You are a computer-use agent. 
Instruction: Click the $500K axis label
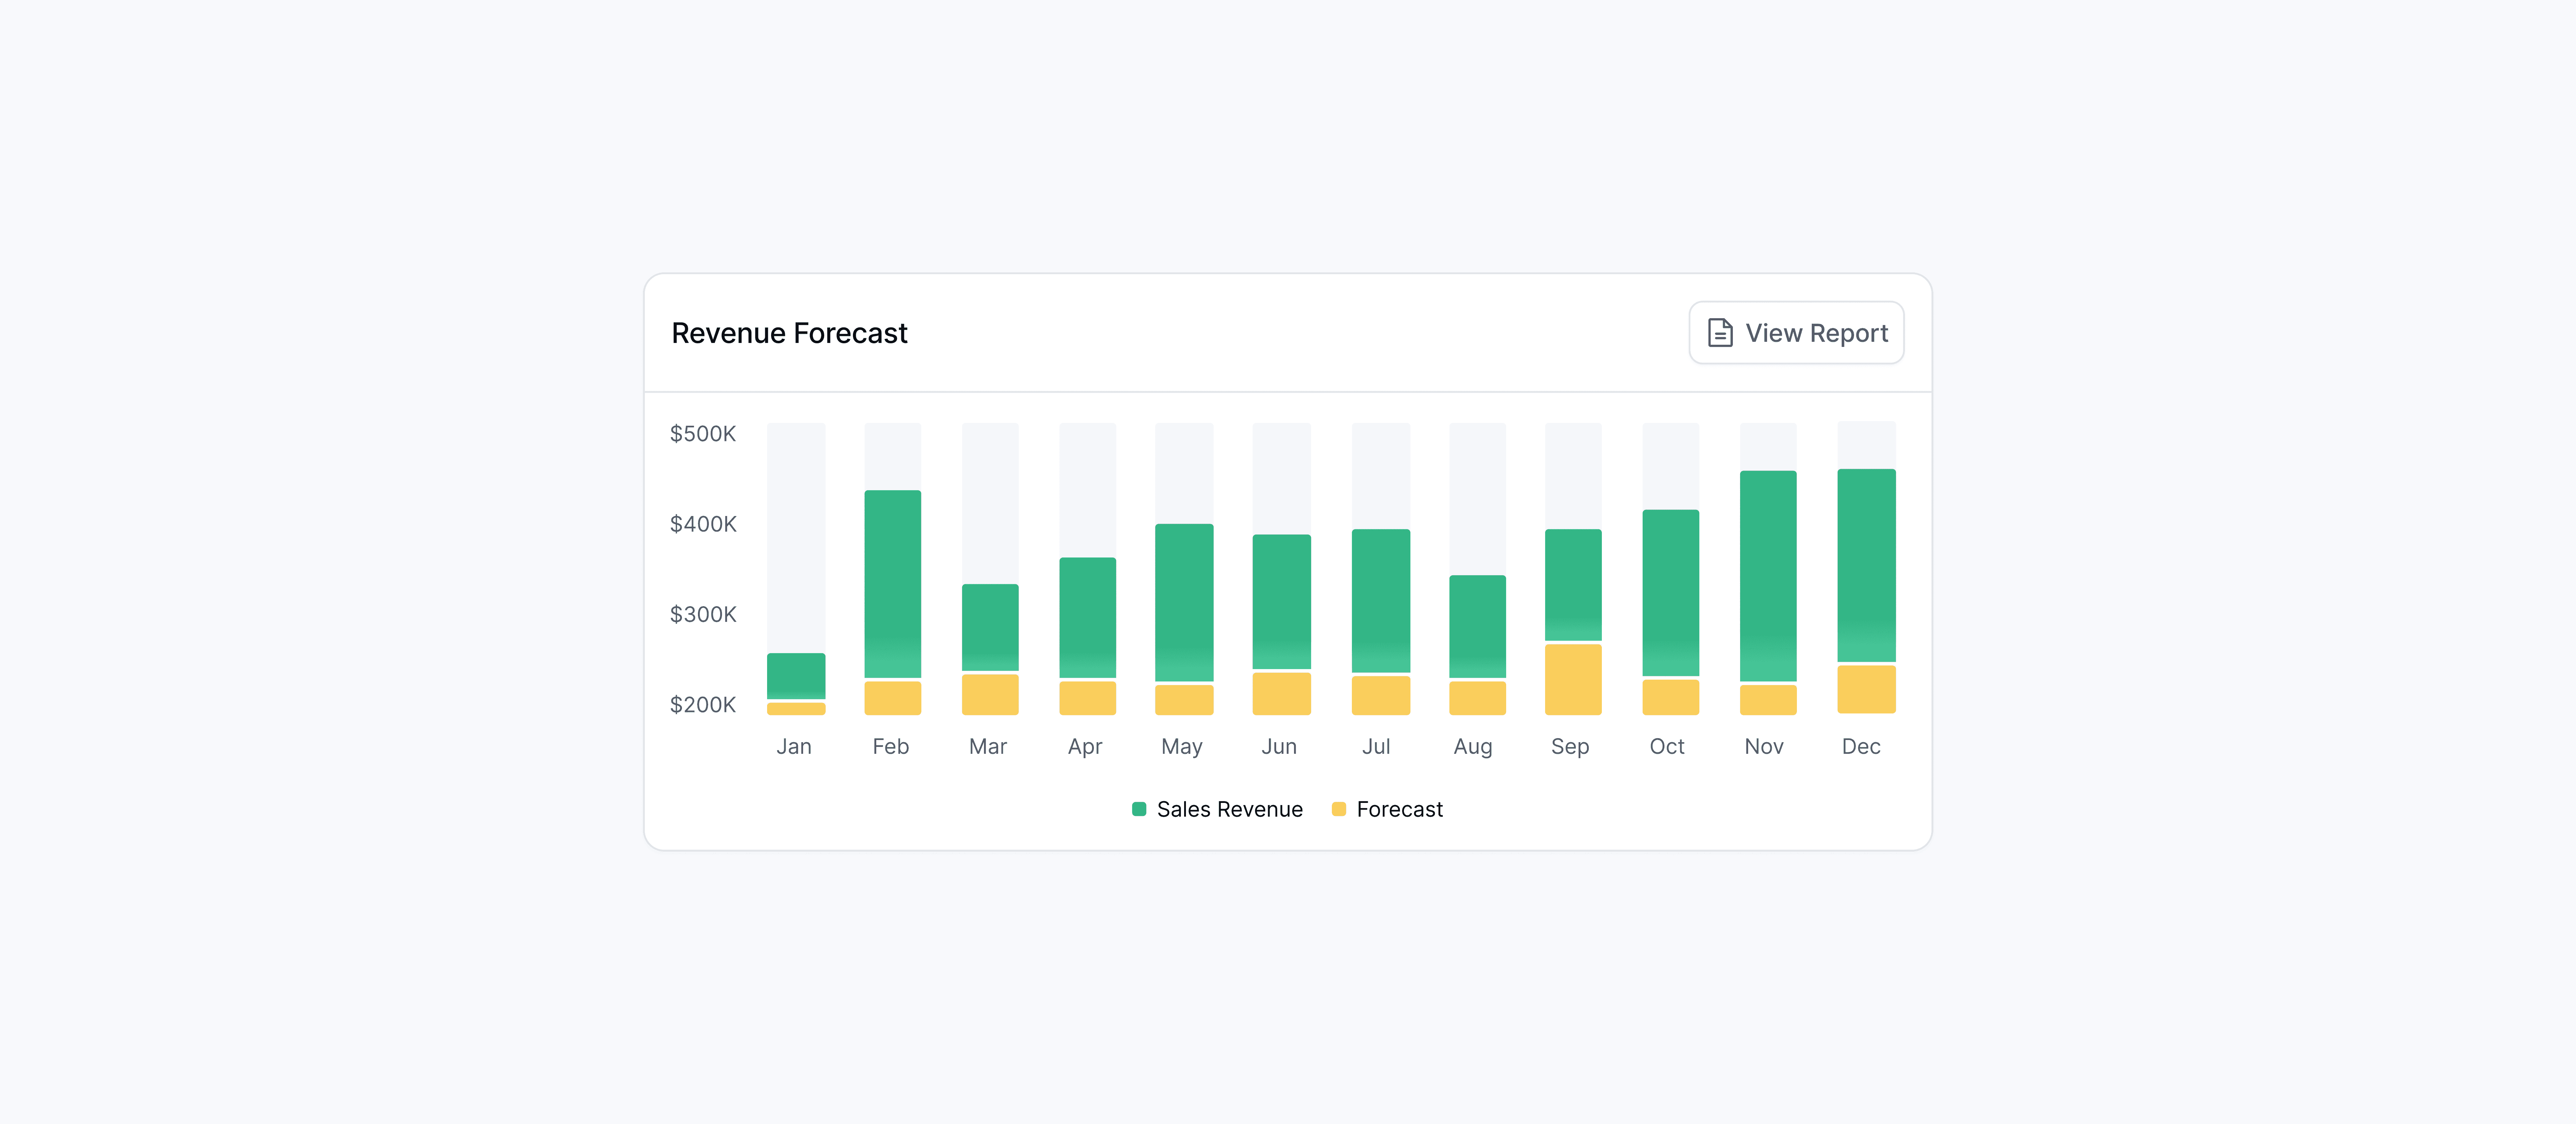click(703, 433)
